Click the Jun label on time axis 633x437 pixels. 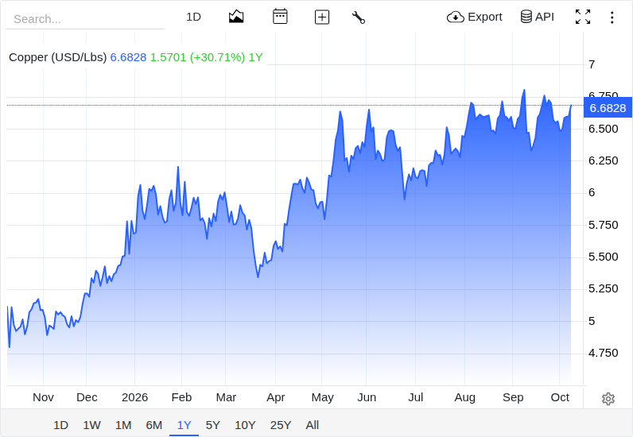pos(367,397)
